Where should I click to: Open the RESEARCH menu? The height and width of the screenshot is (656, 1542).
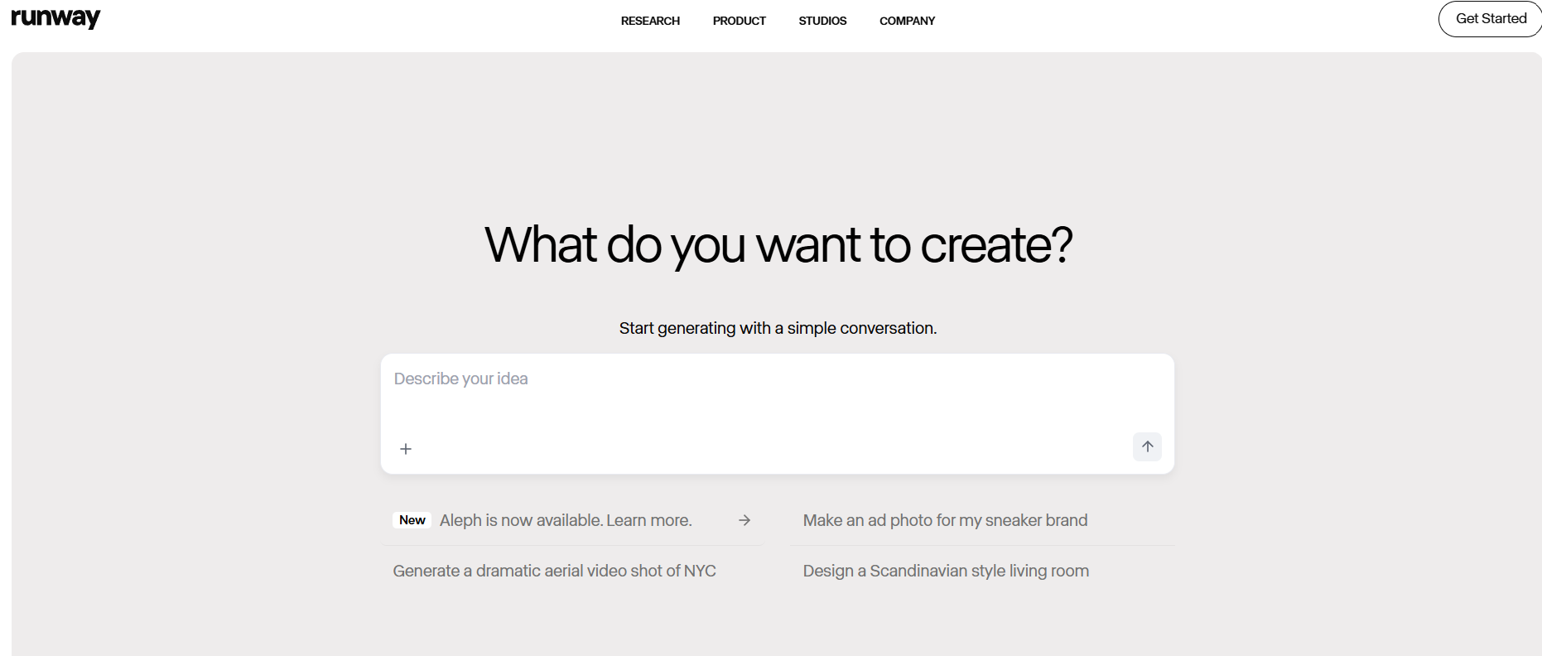[x=650, y=21]
